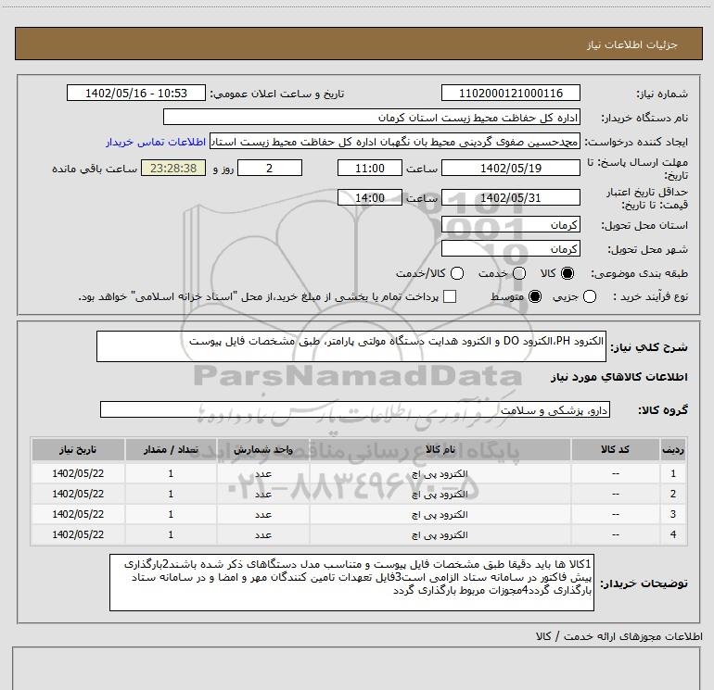Click the row number 4 cell
The width and height of the screenshot is (714, 690).
[673, 534]
